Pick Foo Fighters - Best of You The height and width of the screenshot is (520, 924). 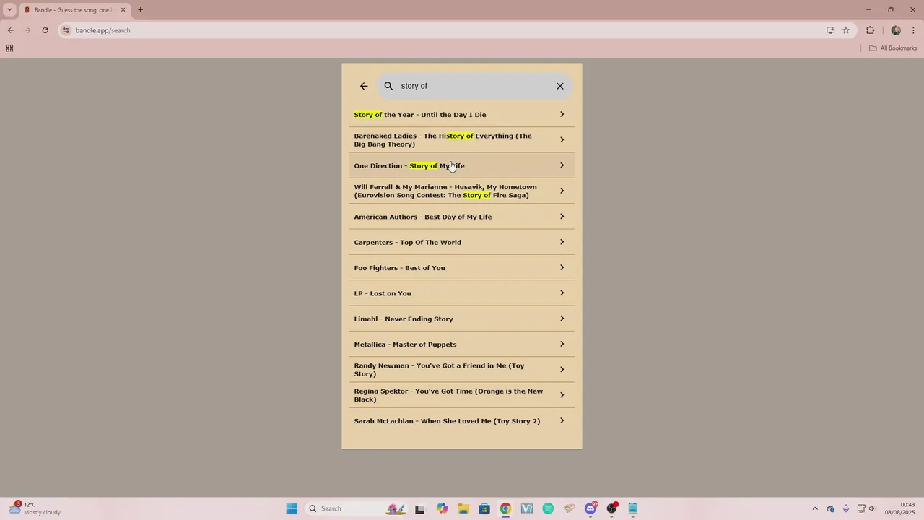[x=462, y=267]
